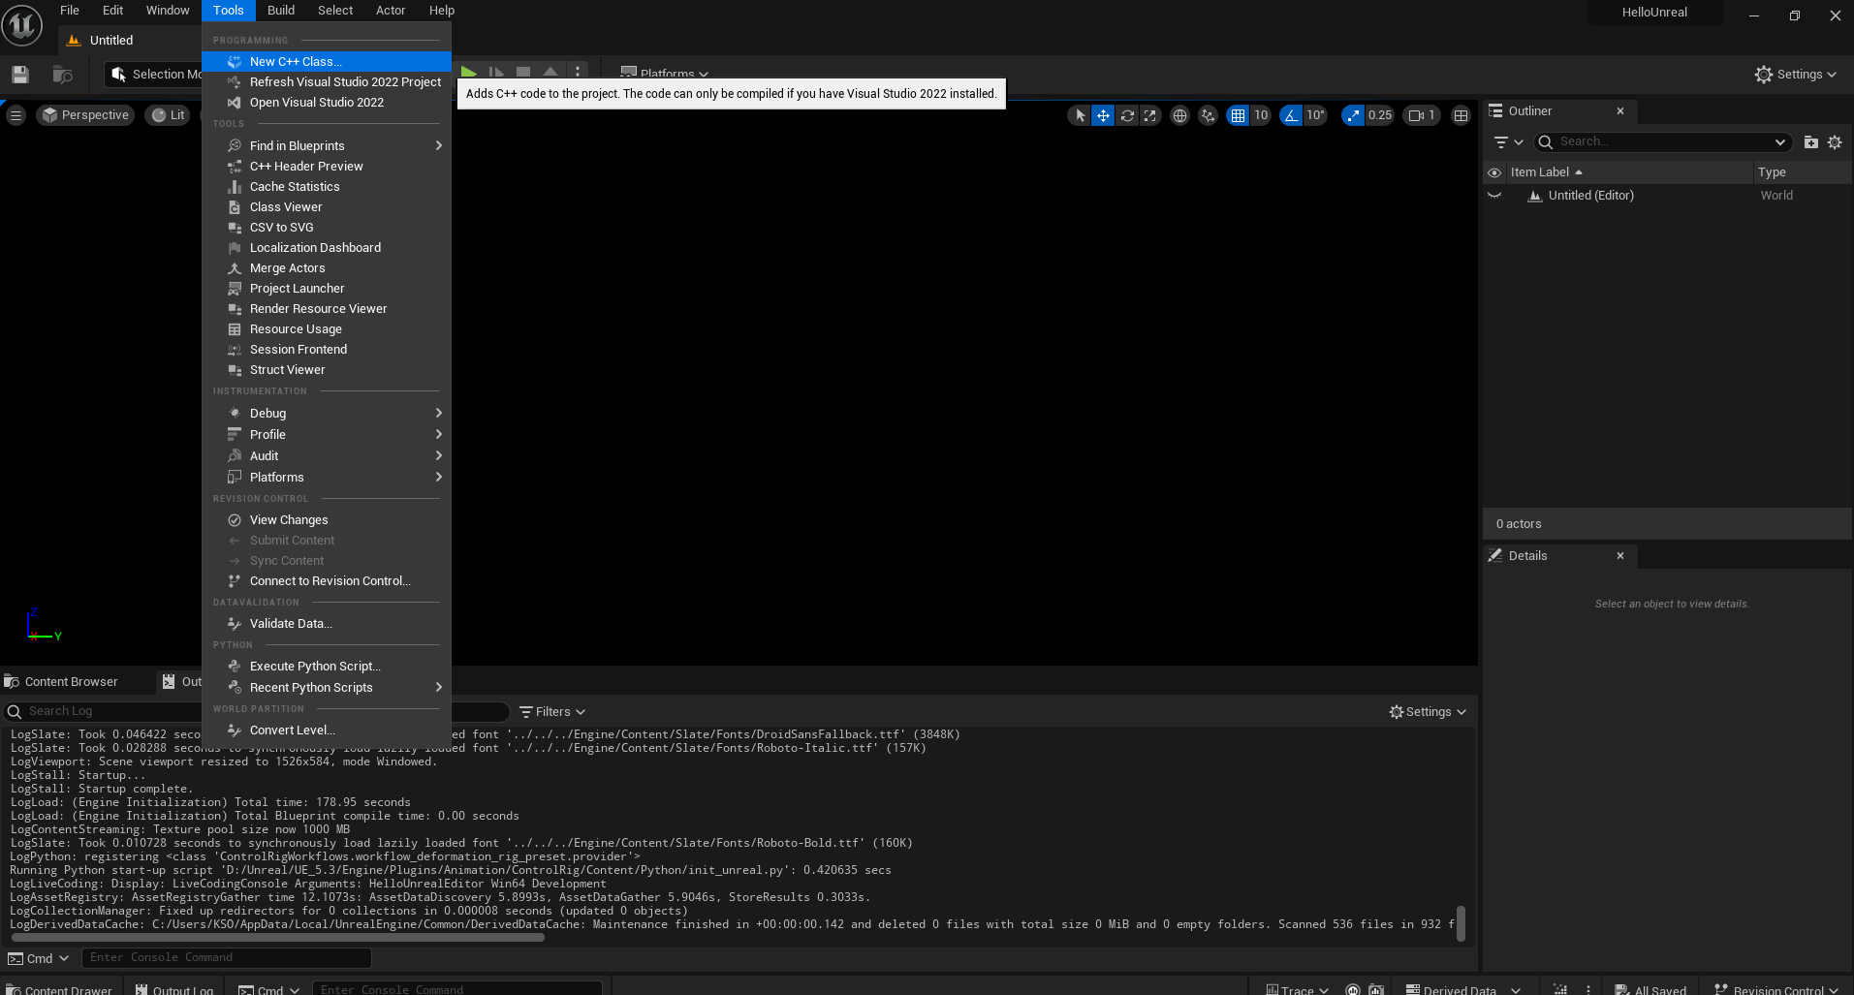
Task: Open the Lit view mode dropdown
Action: (168, 115)
